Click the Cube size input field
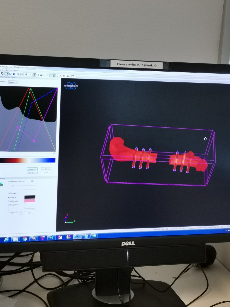 (21, 213)
